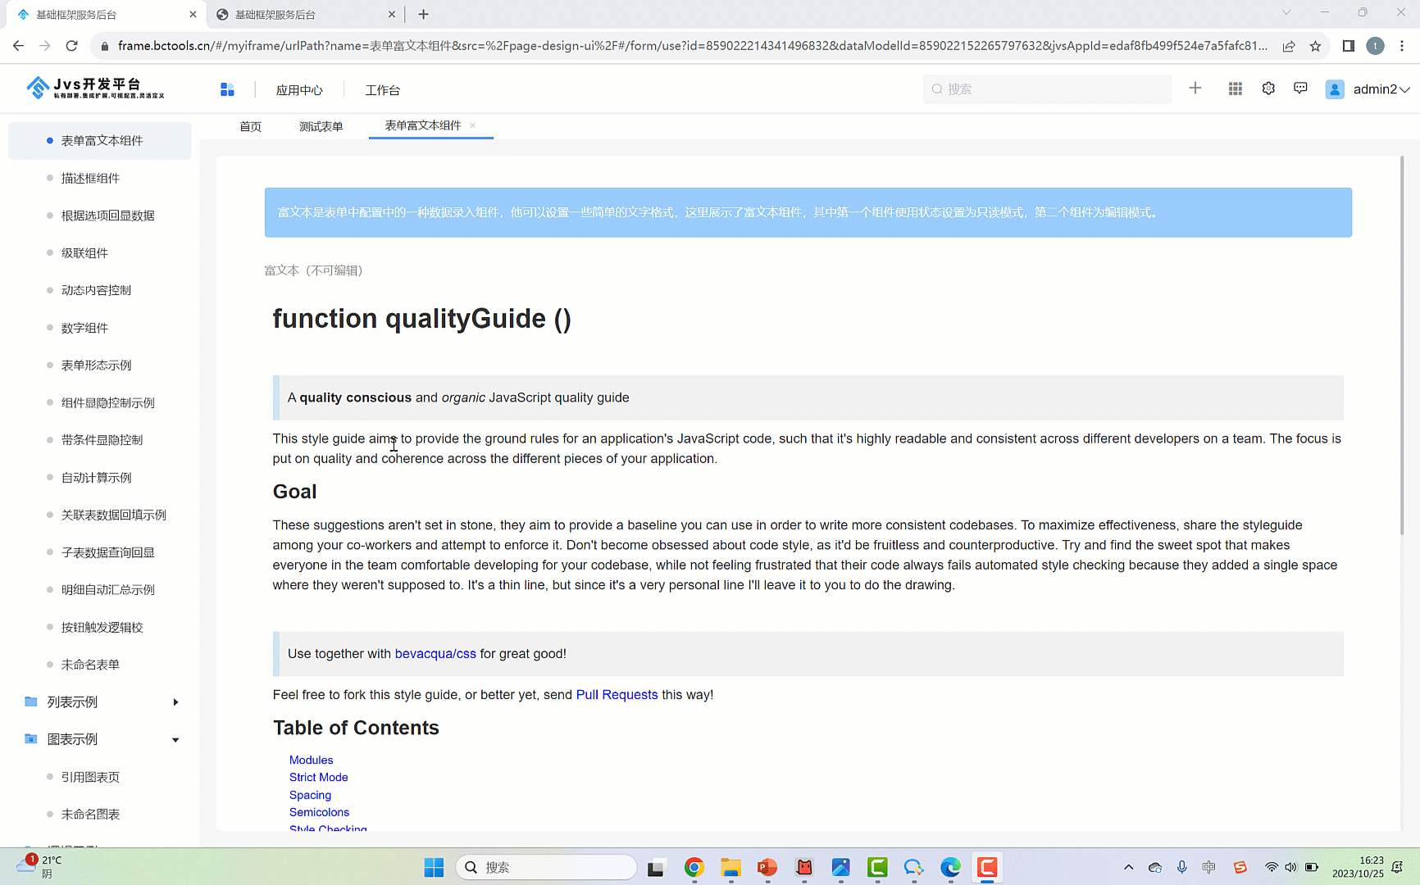Toggle the browser side panel icon
Screen dimensions: 1420x885
click(1348, 46)
